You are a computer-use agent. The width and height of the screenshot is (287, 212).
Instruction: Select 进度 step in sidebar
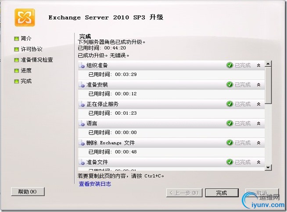click(26, 71)
